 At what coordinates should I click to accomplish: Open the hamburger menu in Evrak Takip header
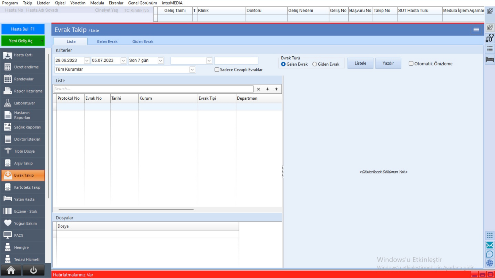[x=476, y=30]
